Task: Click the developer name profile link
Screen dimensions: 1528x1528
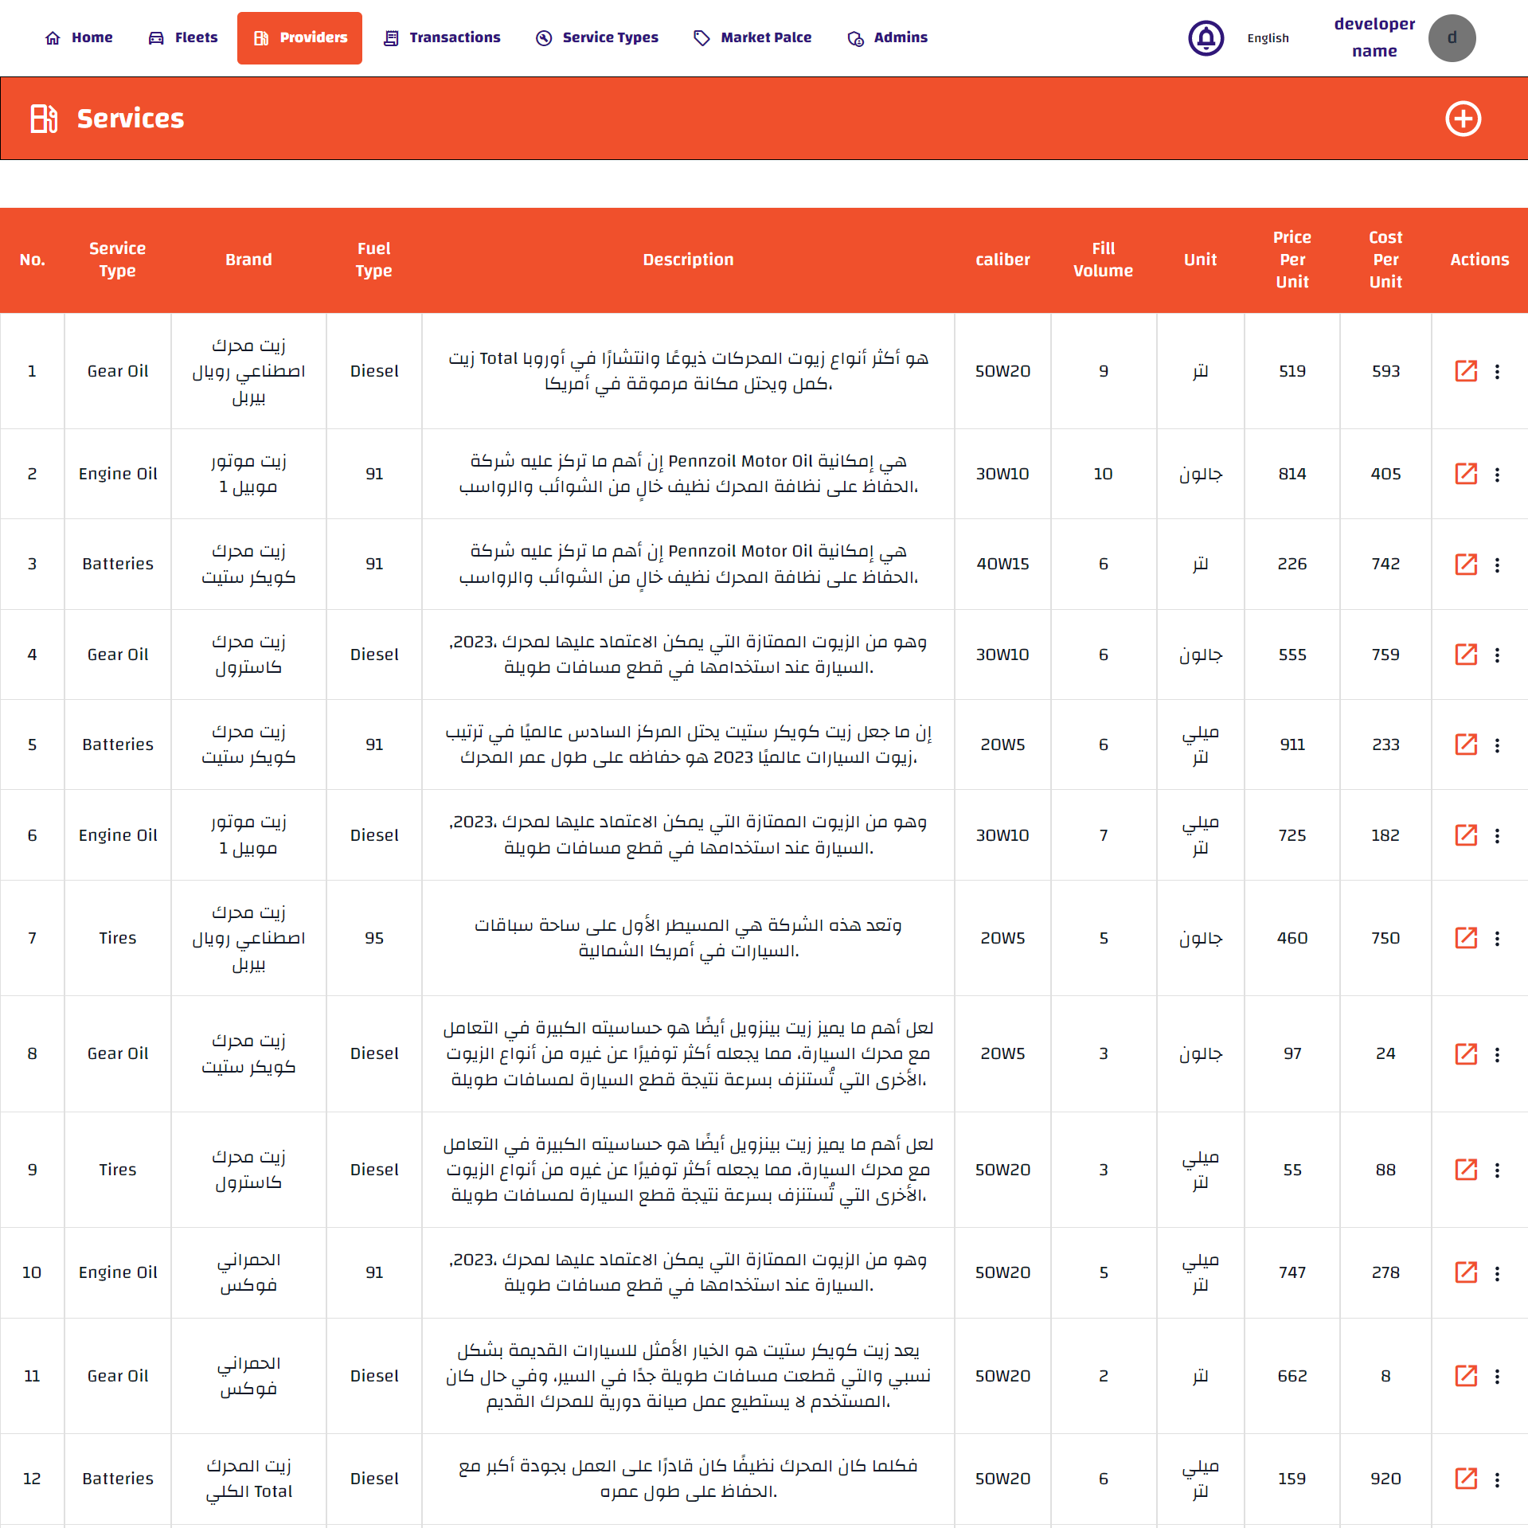Action: [1374, 37]
